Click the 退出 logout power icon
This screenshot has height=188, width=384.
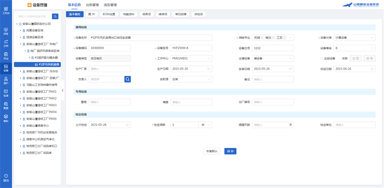tap(6, 178)
